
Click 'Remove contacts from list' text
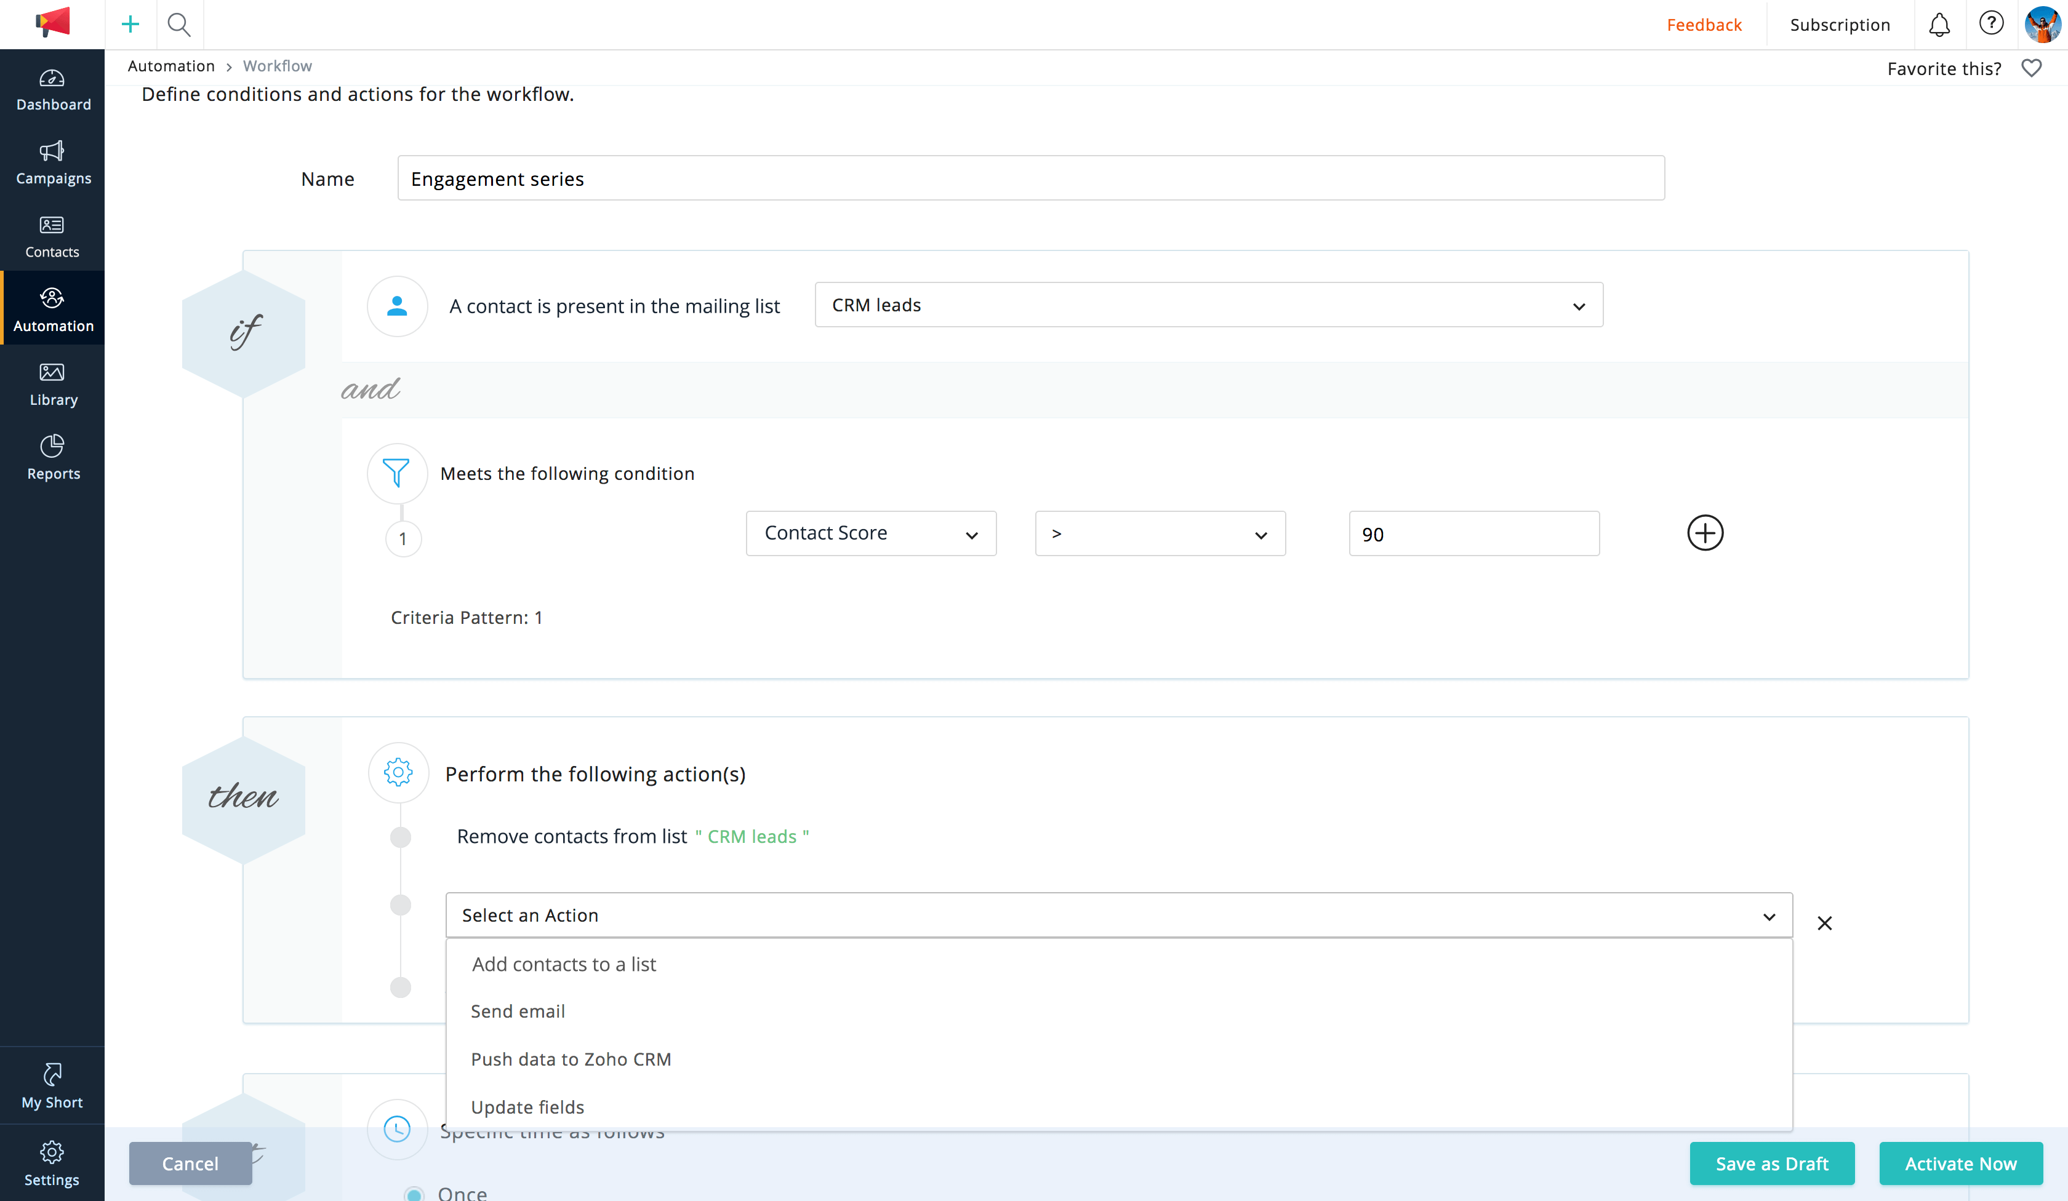click(572, 836)
